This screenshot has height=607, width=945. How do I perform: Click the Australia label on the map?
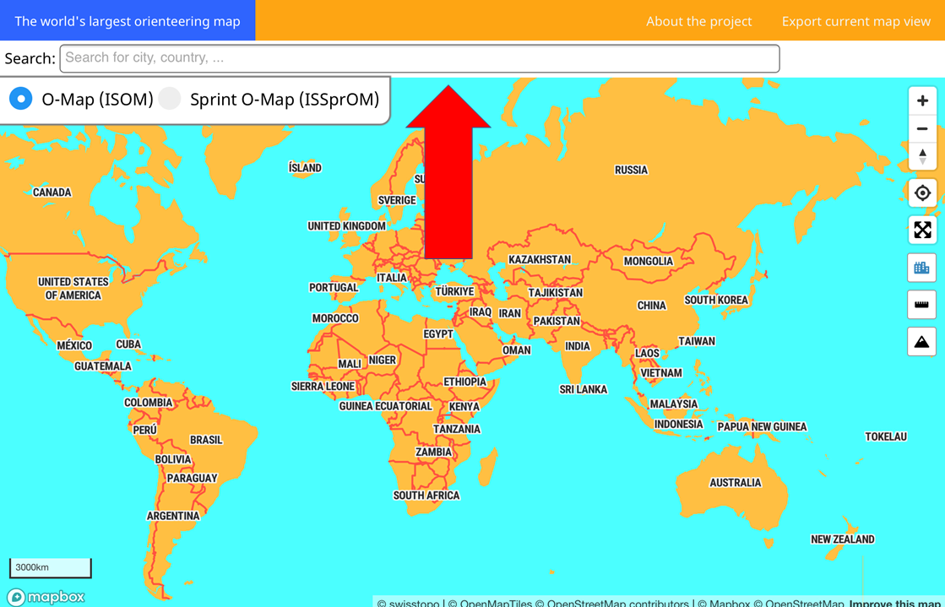[x=735, y=483]
